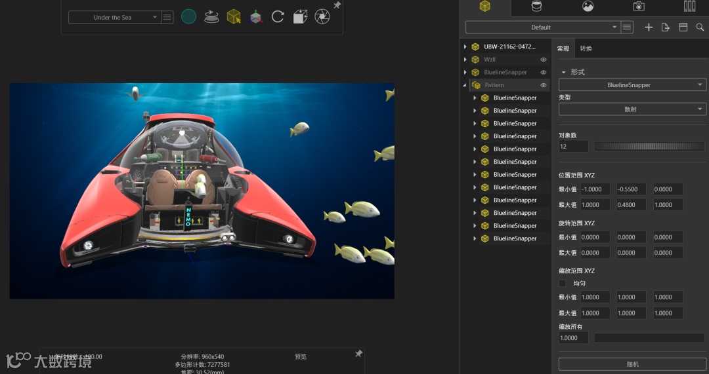Expand the Wall tree node

click(x=465, y=60)
